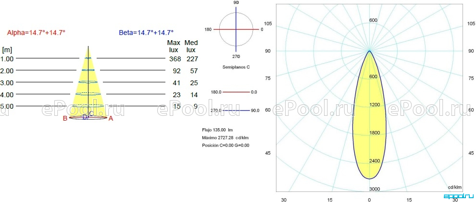Click the 180 label left of the circle
Viewport: 476px width, 202px height.
tap(208, 29)
